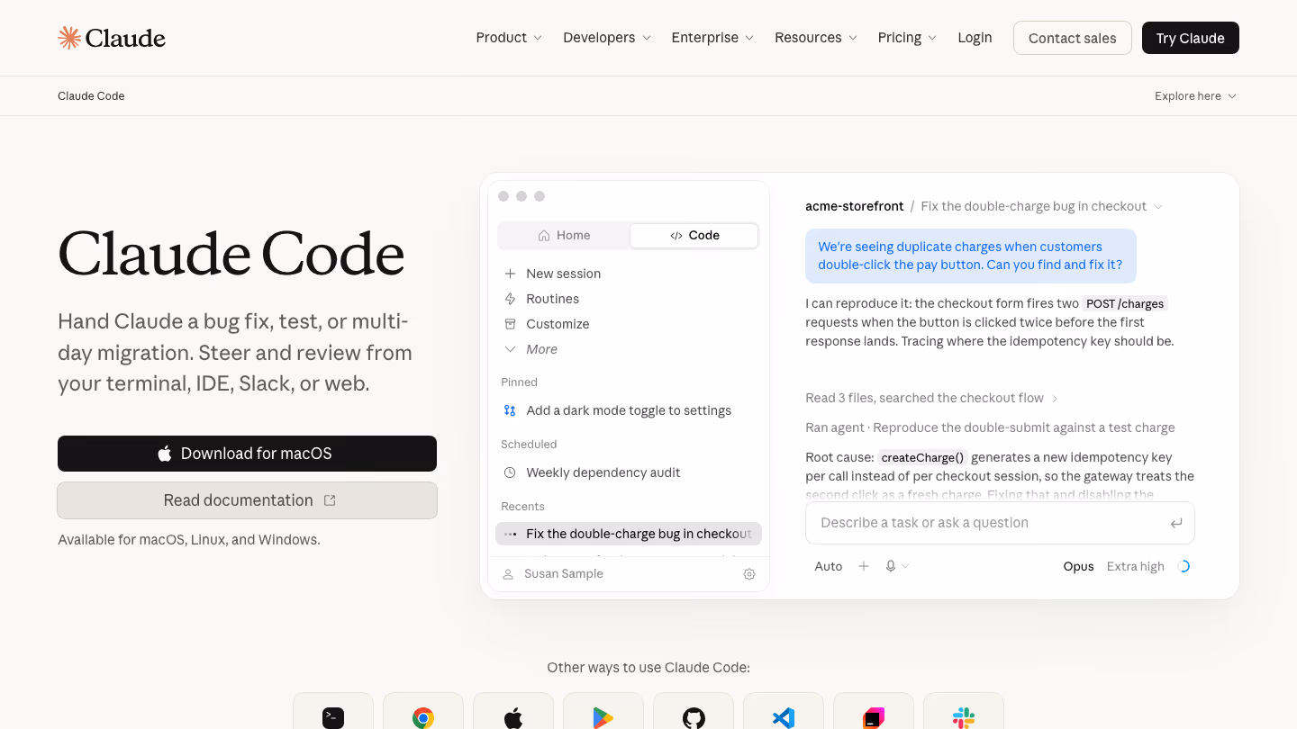Open Fix the double-charge bug recent session

[629, 534]
